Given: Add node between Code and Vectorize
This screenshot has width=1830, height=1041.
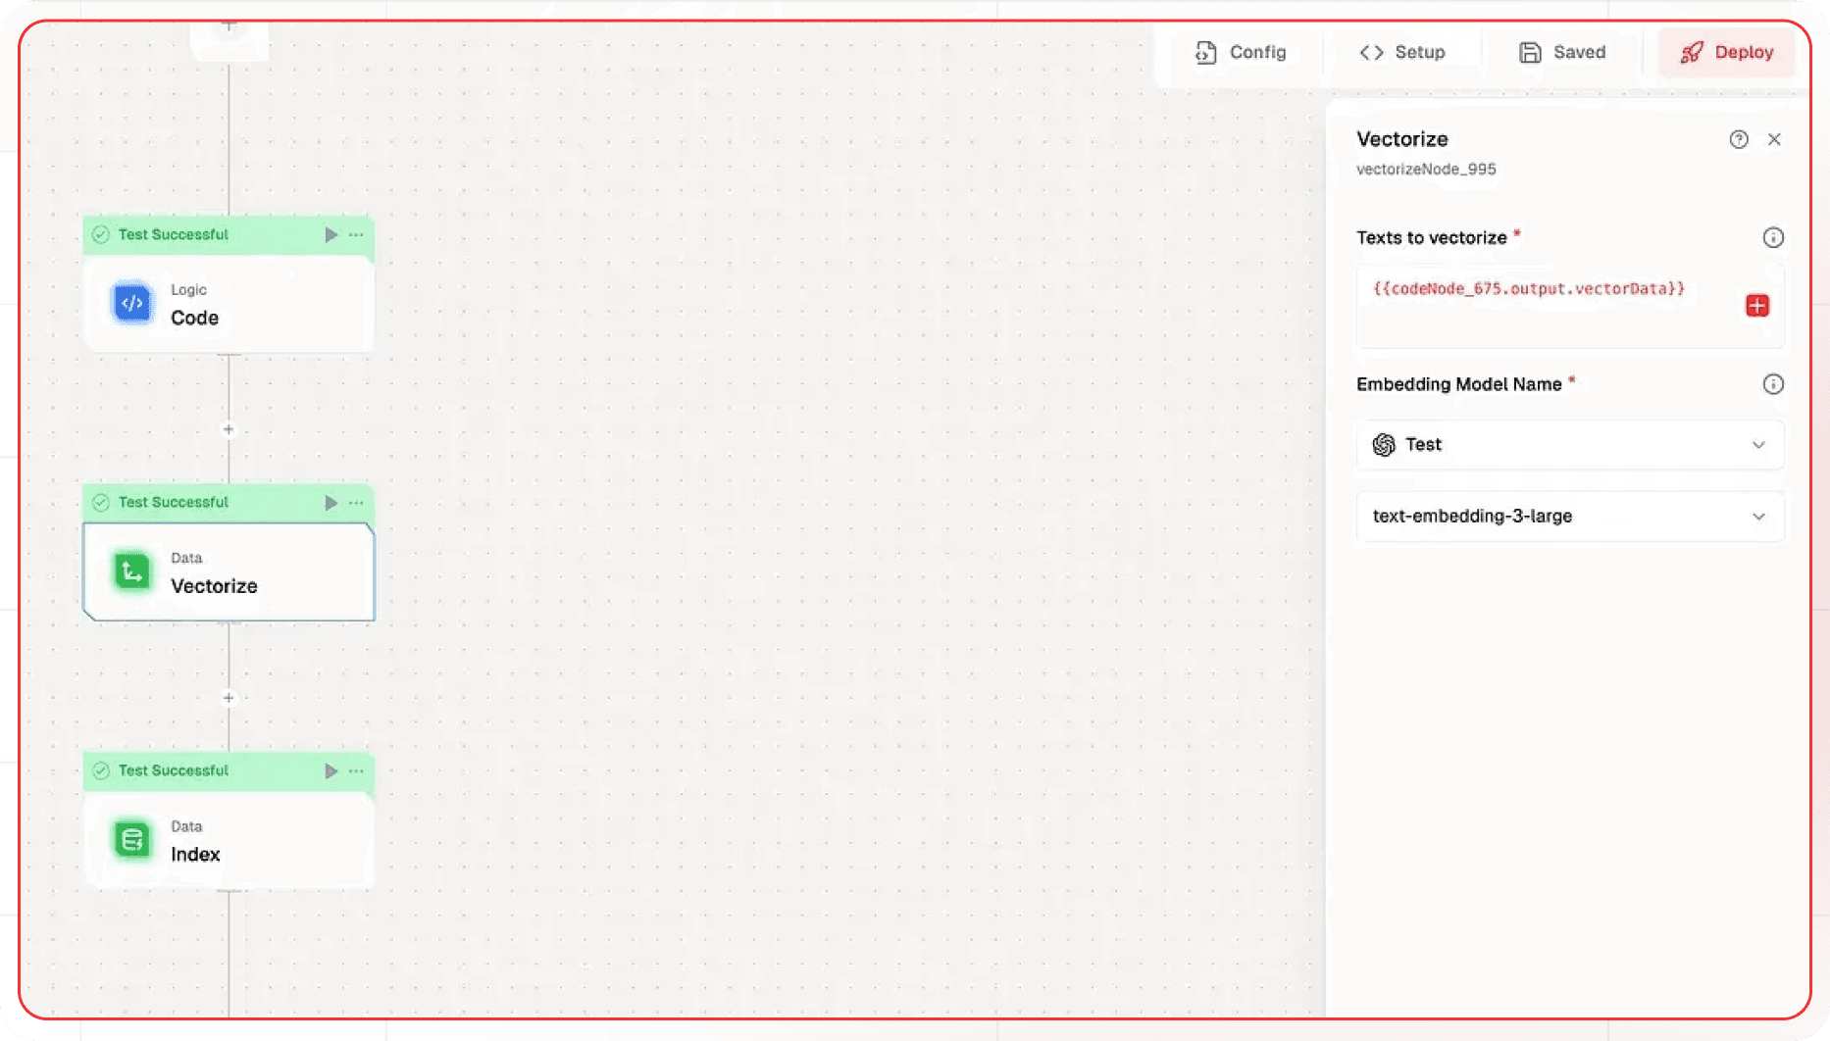Looking at the screenshot, I should 229,429.
